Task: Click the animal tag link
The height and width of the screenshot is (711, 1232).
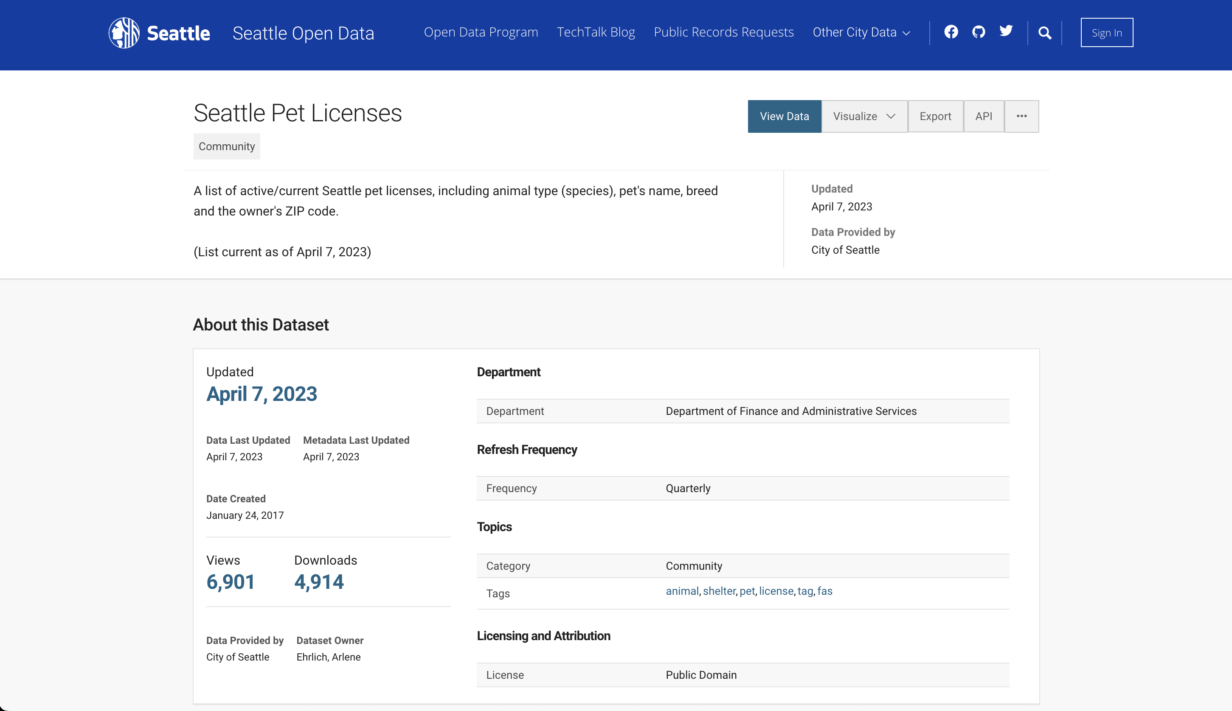Action: [x=681, y=591]
